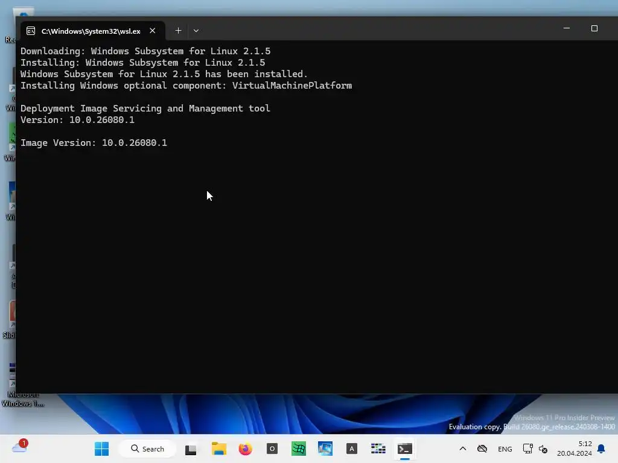This screenshot has height=463, width=618.
Task: Open the colorful grid taskbar app icon
Action: click(x=378, y=449)
